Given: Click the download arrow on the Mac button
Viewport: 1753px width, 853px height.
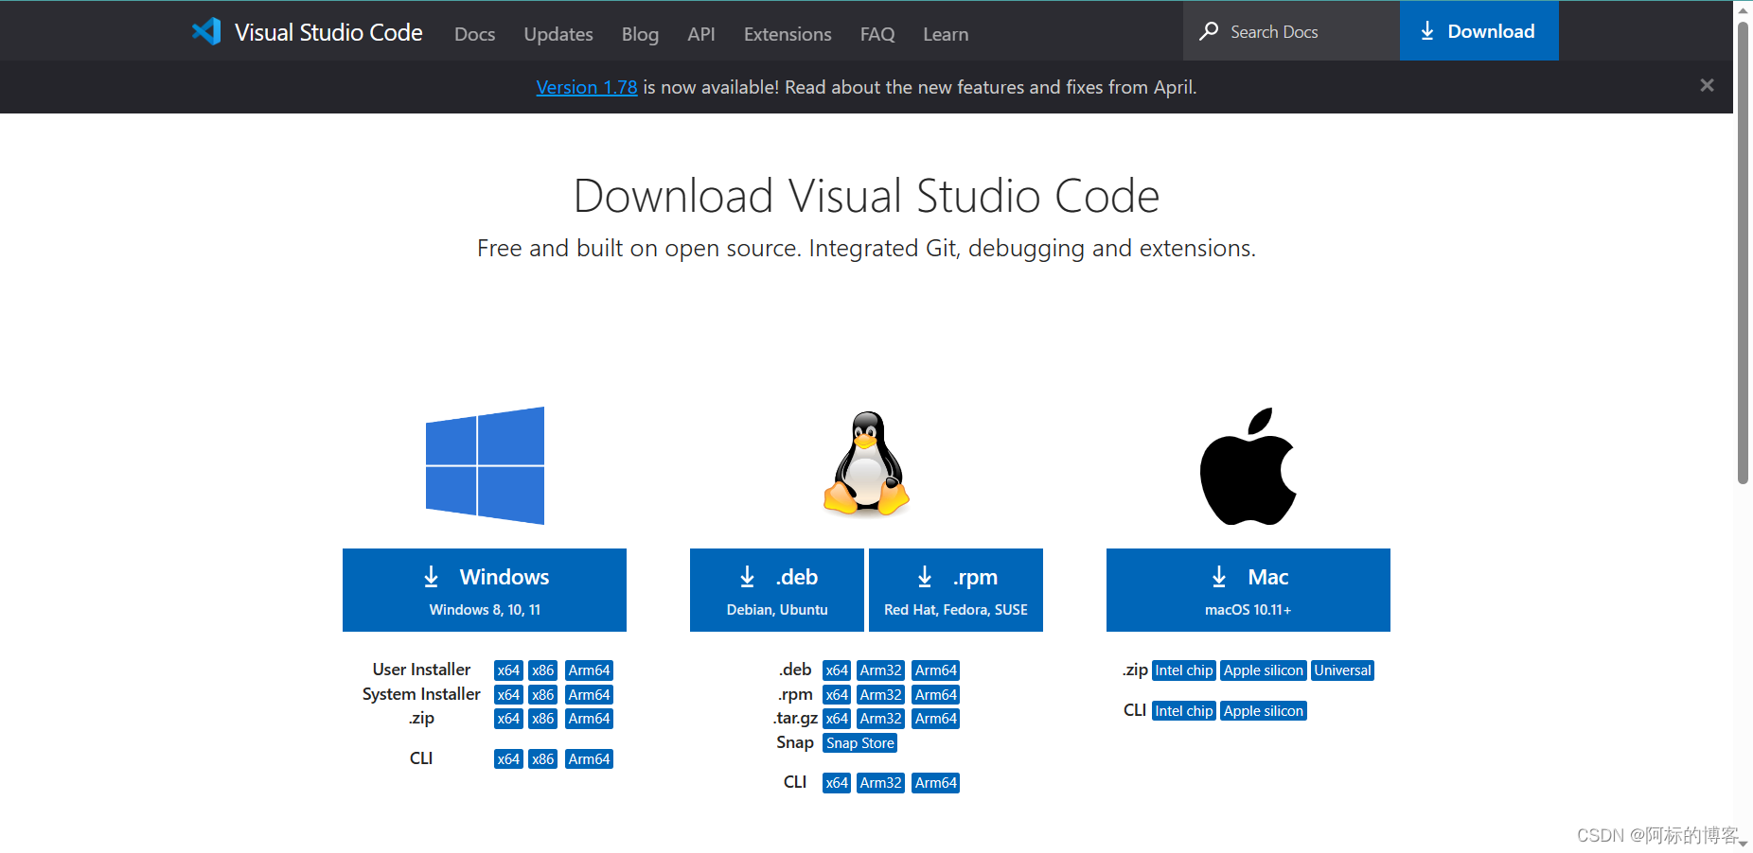Looking at the screenshot, I should (x=1218, y=576).
